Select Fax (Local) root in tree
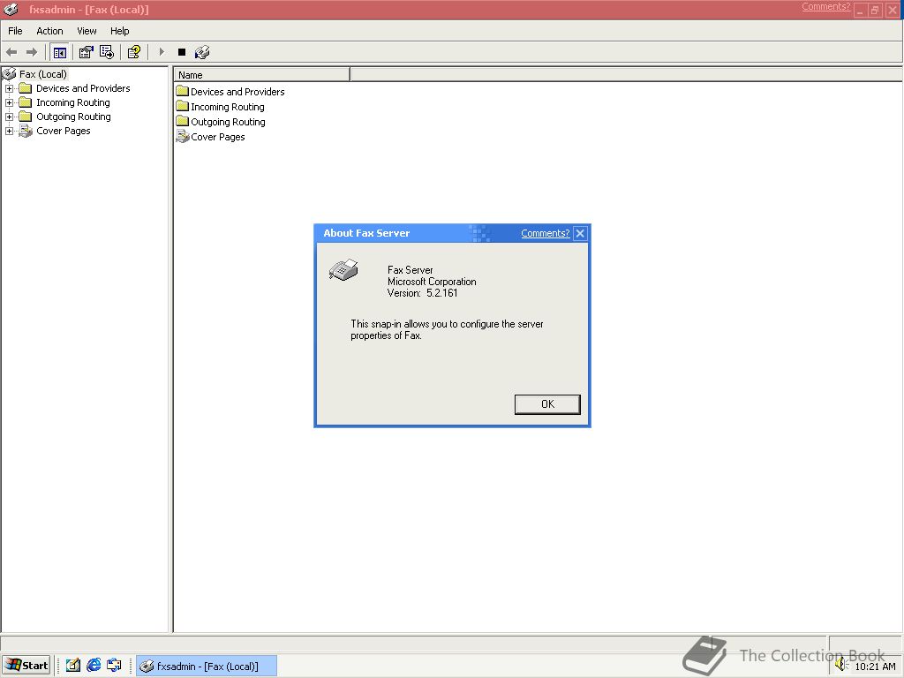This screenshot has width=904, height=678. point(43,74)
